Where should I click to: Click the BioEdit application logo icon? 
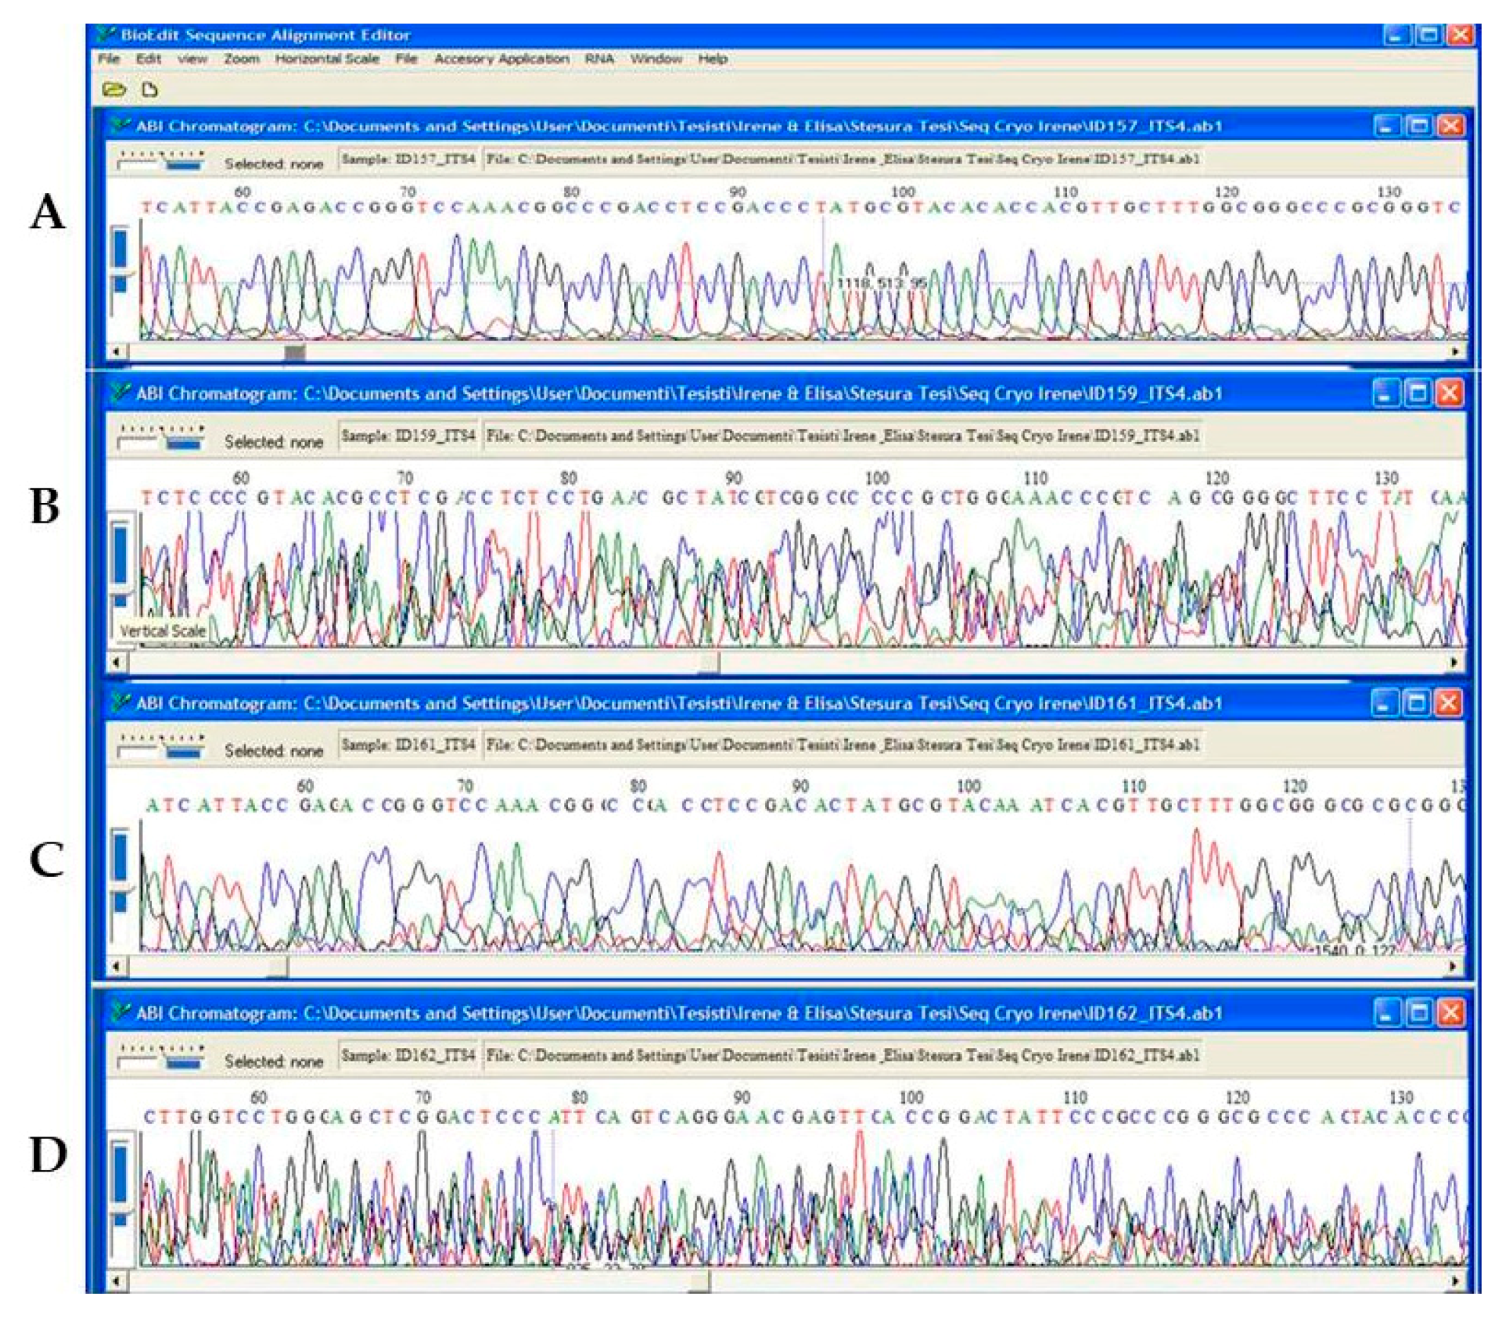coord(107,35)
